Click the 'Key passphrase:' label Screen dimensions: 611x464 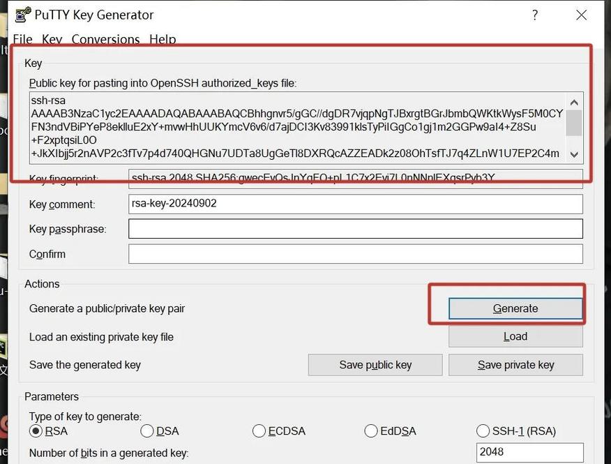(68, 229)
